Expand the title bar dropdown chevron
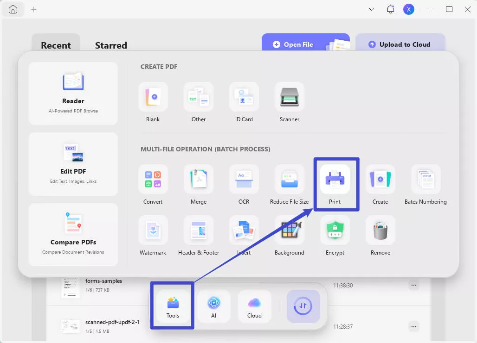The height and width of the screenshot is (343, 477). [x=372, y=9]
